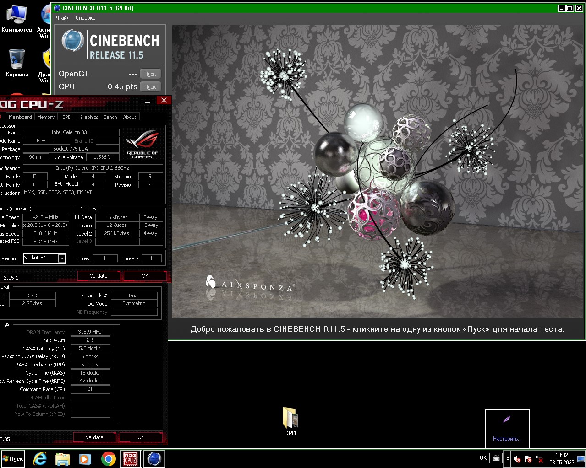Click the Intel Celeron 331 name field
This screenshot has height=468, width=586.
click(x=71, y=132)
